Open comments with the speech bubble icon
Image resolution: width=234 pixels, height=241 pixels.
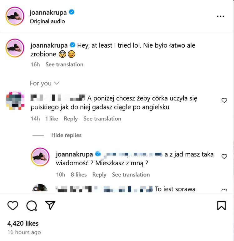(x=32, y=205)
